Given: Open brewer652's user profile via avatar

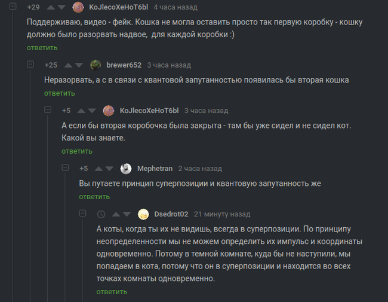Looking at the screenshot, I should click(x=96, y=65).
